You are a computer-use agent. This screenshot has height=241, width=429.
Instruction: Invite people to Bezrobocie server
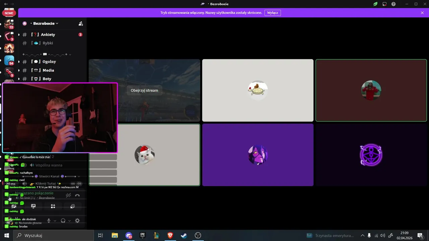80,23
